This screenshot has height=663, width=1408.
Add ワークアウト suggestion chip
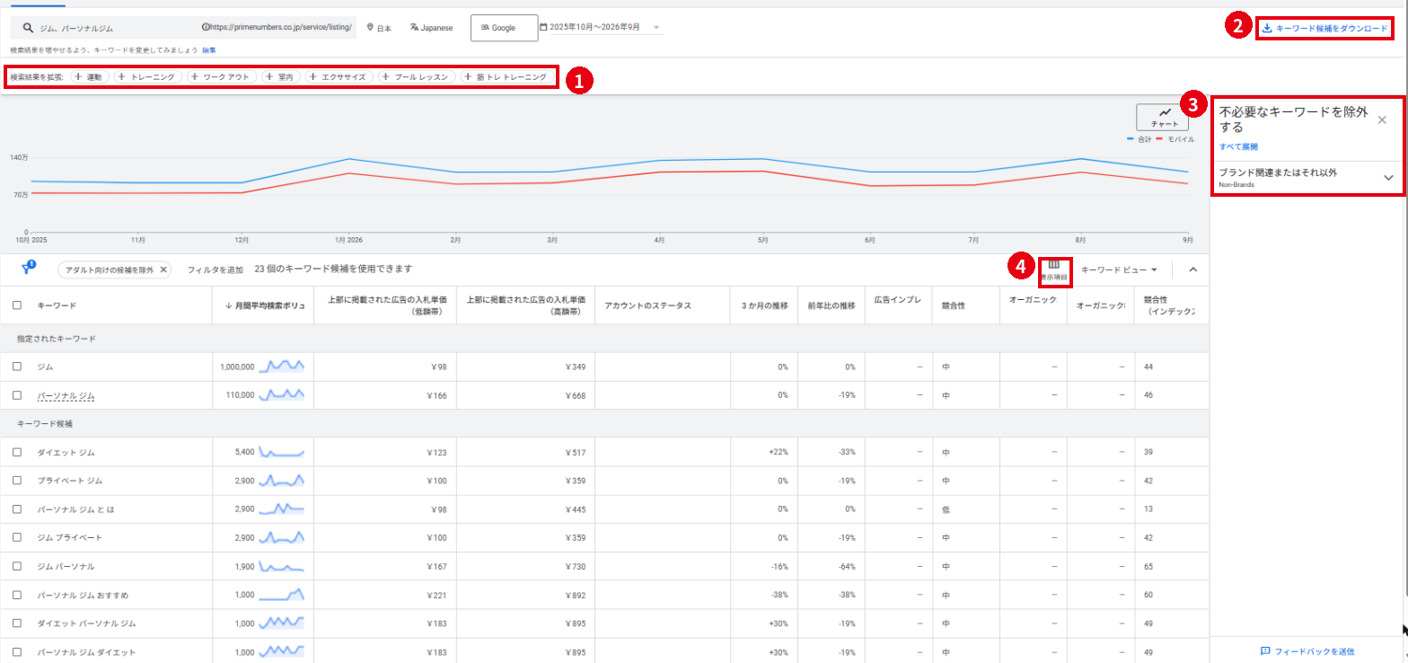point(222,77)
